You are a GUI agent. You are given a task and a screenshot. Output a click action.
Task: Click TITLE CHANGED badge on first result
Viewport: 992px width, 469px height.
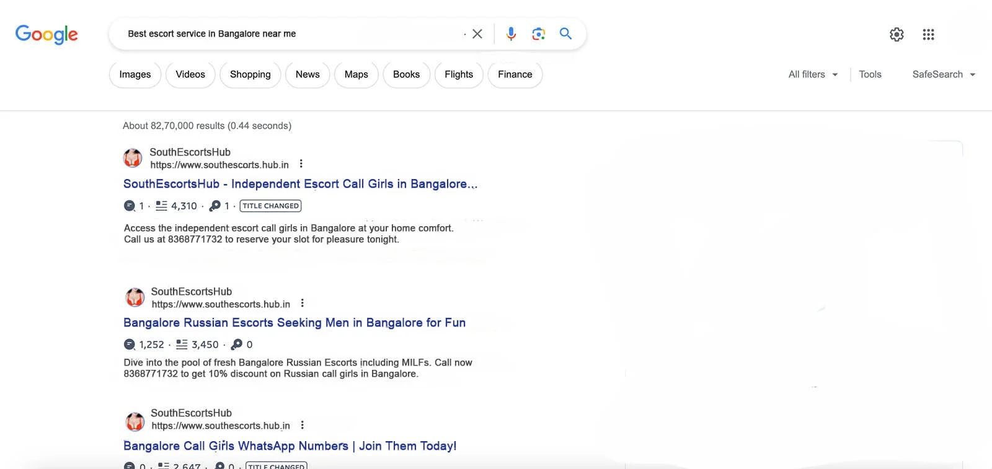point(270,206)
